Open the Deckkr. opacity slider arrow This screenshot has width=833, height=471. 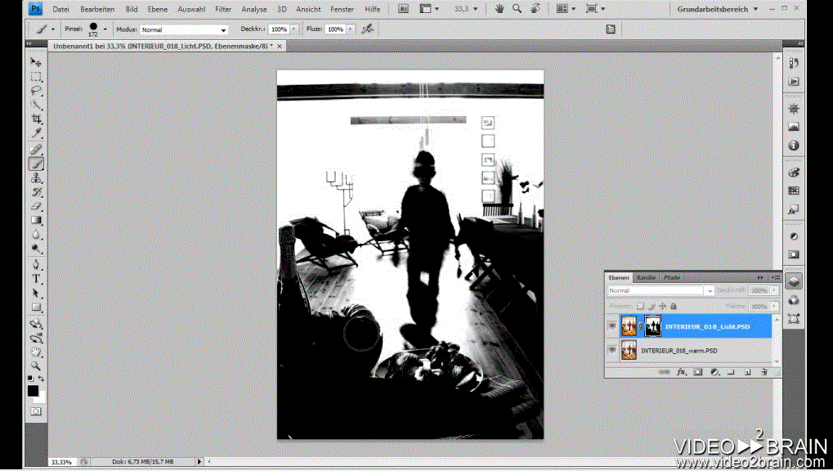(x=293, y=29)
